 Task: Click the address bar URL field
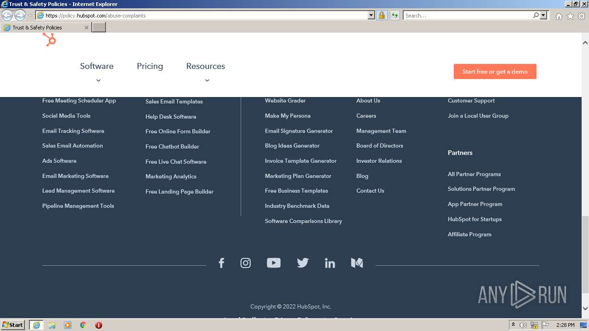point(206,15)
